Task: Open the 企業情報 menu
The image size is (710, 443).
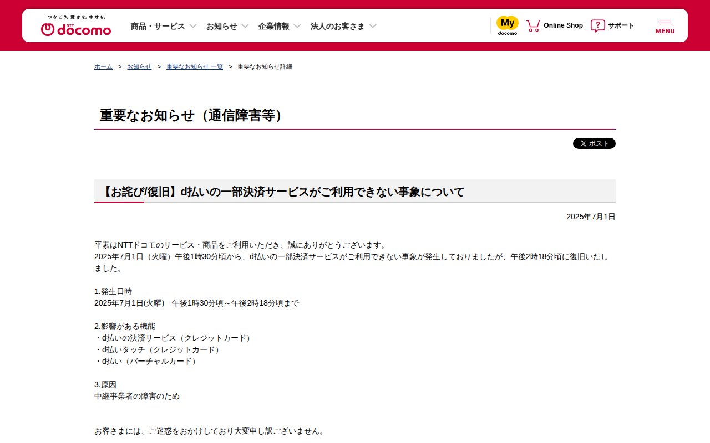Action: (273, 26)
